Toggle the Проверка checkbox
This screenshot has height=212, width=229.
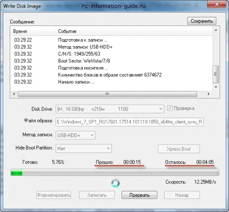[x=170, y=108]
